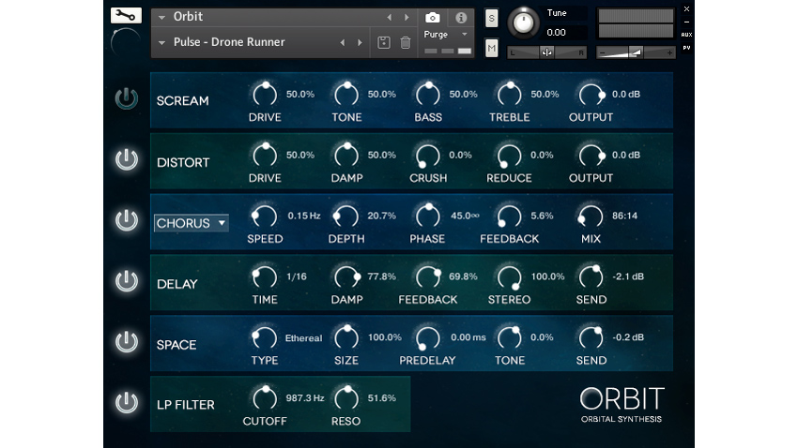Click the chorus PHASE knob

tap(427, 217)
